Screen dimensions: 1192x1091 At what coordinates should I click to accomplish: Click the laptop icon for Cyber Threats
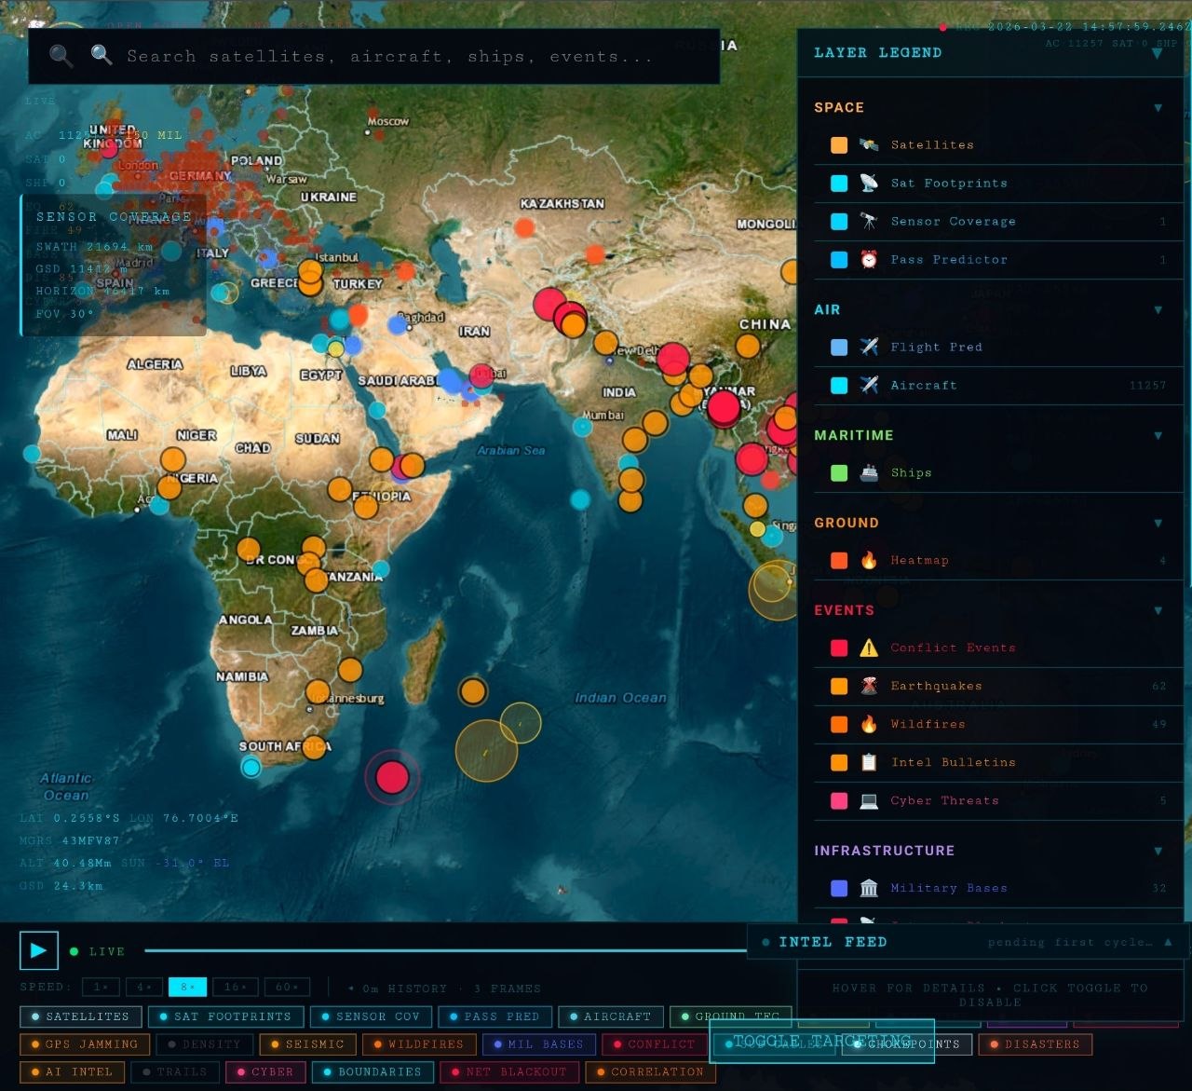[x=868, y=800]
